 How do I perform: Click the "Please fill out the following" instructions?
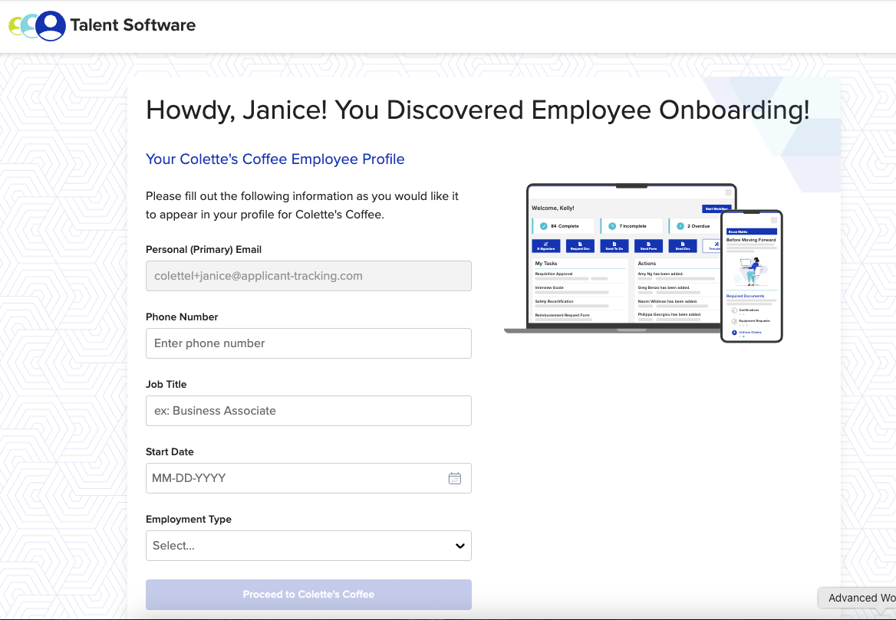point(302,205)
